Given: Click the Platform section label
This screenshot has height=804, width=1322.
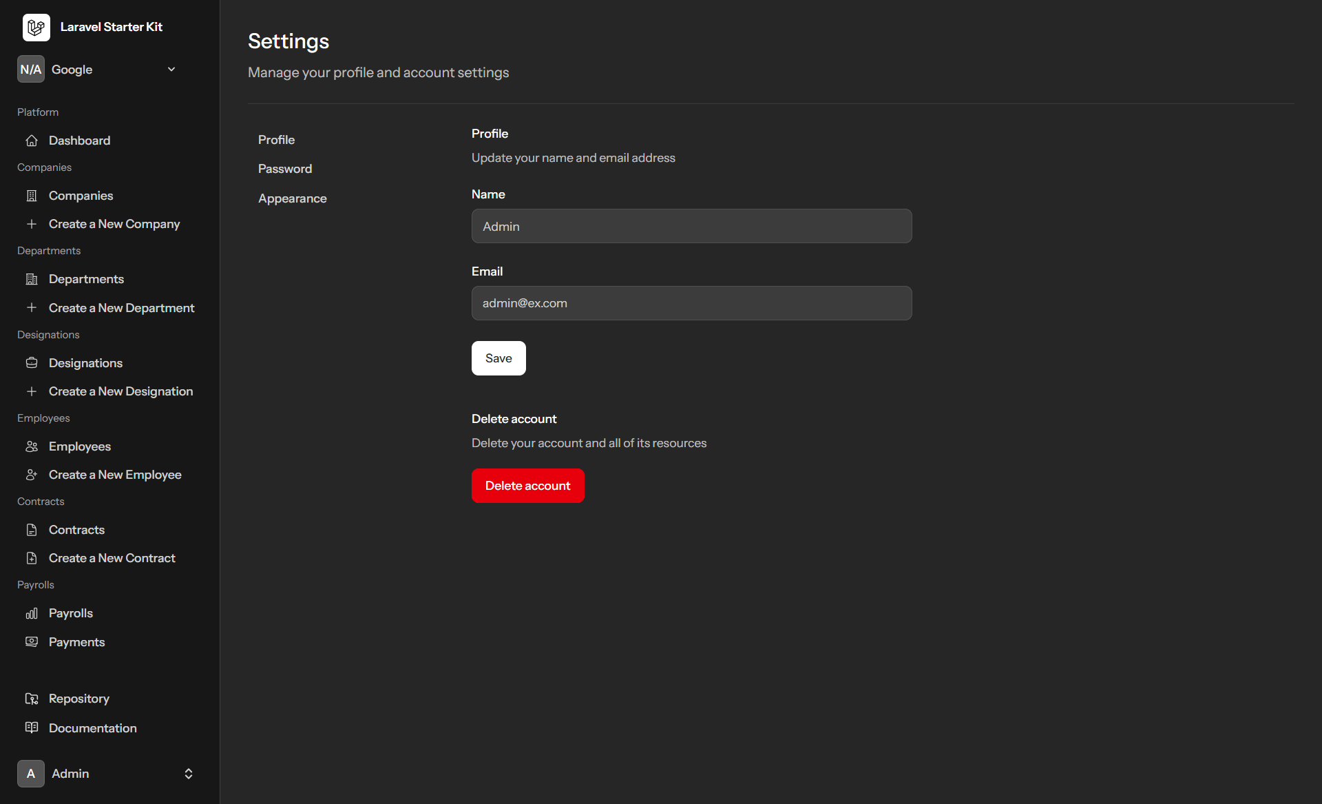Looking at the screenshot, I should point(38,112).
